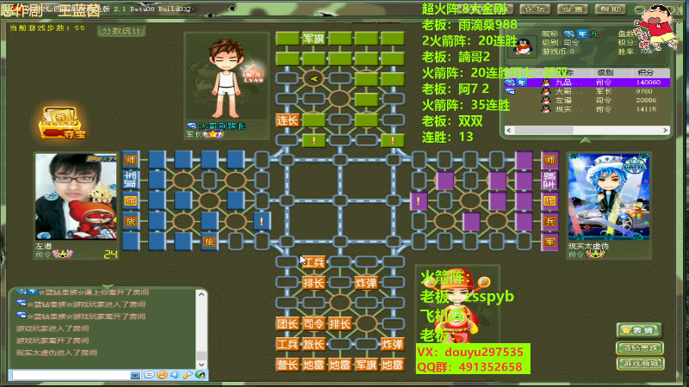Collapse the chat panel using the green triangle
Viewport: 689px width, 387px height.
108,286
